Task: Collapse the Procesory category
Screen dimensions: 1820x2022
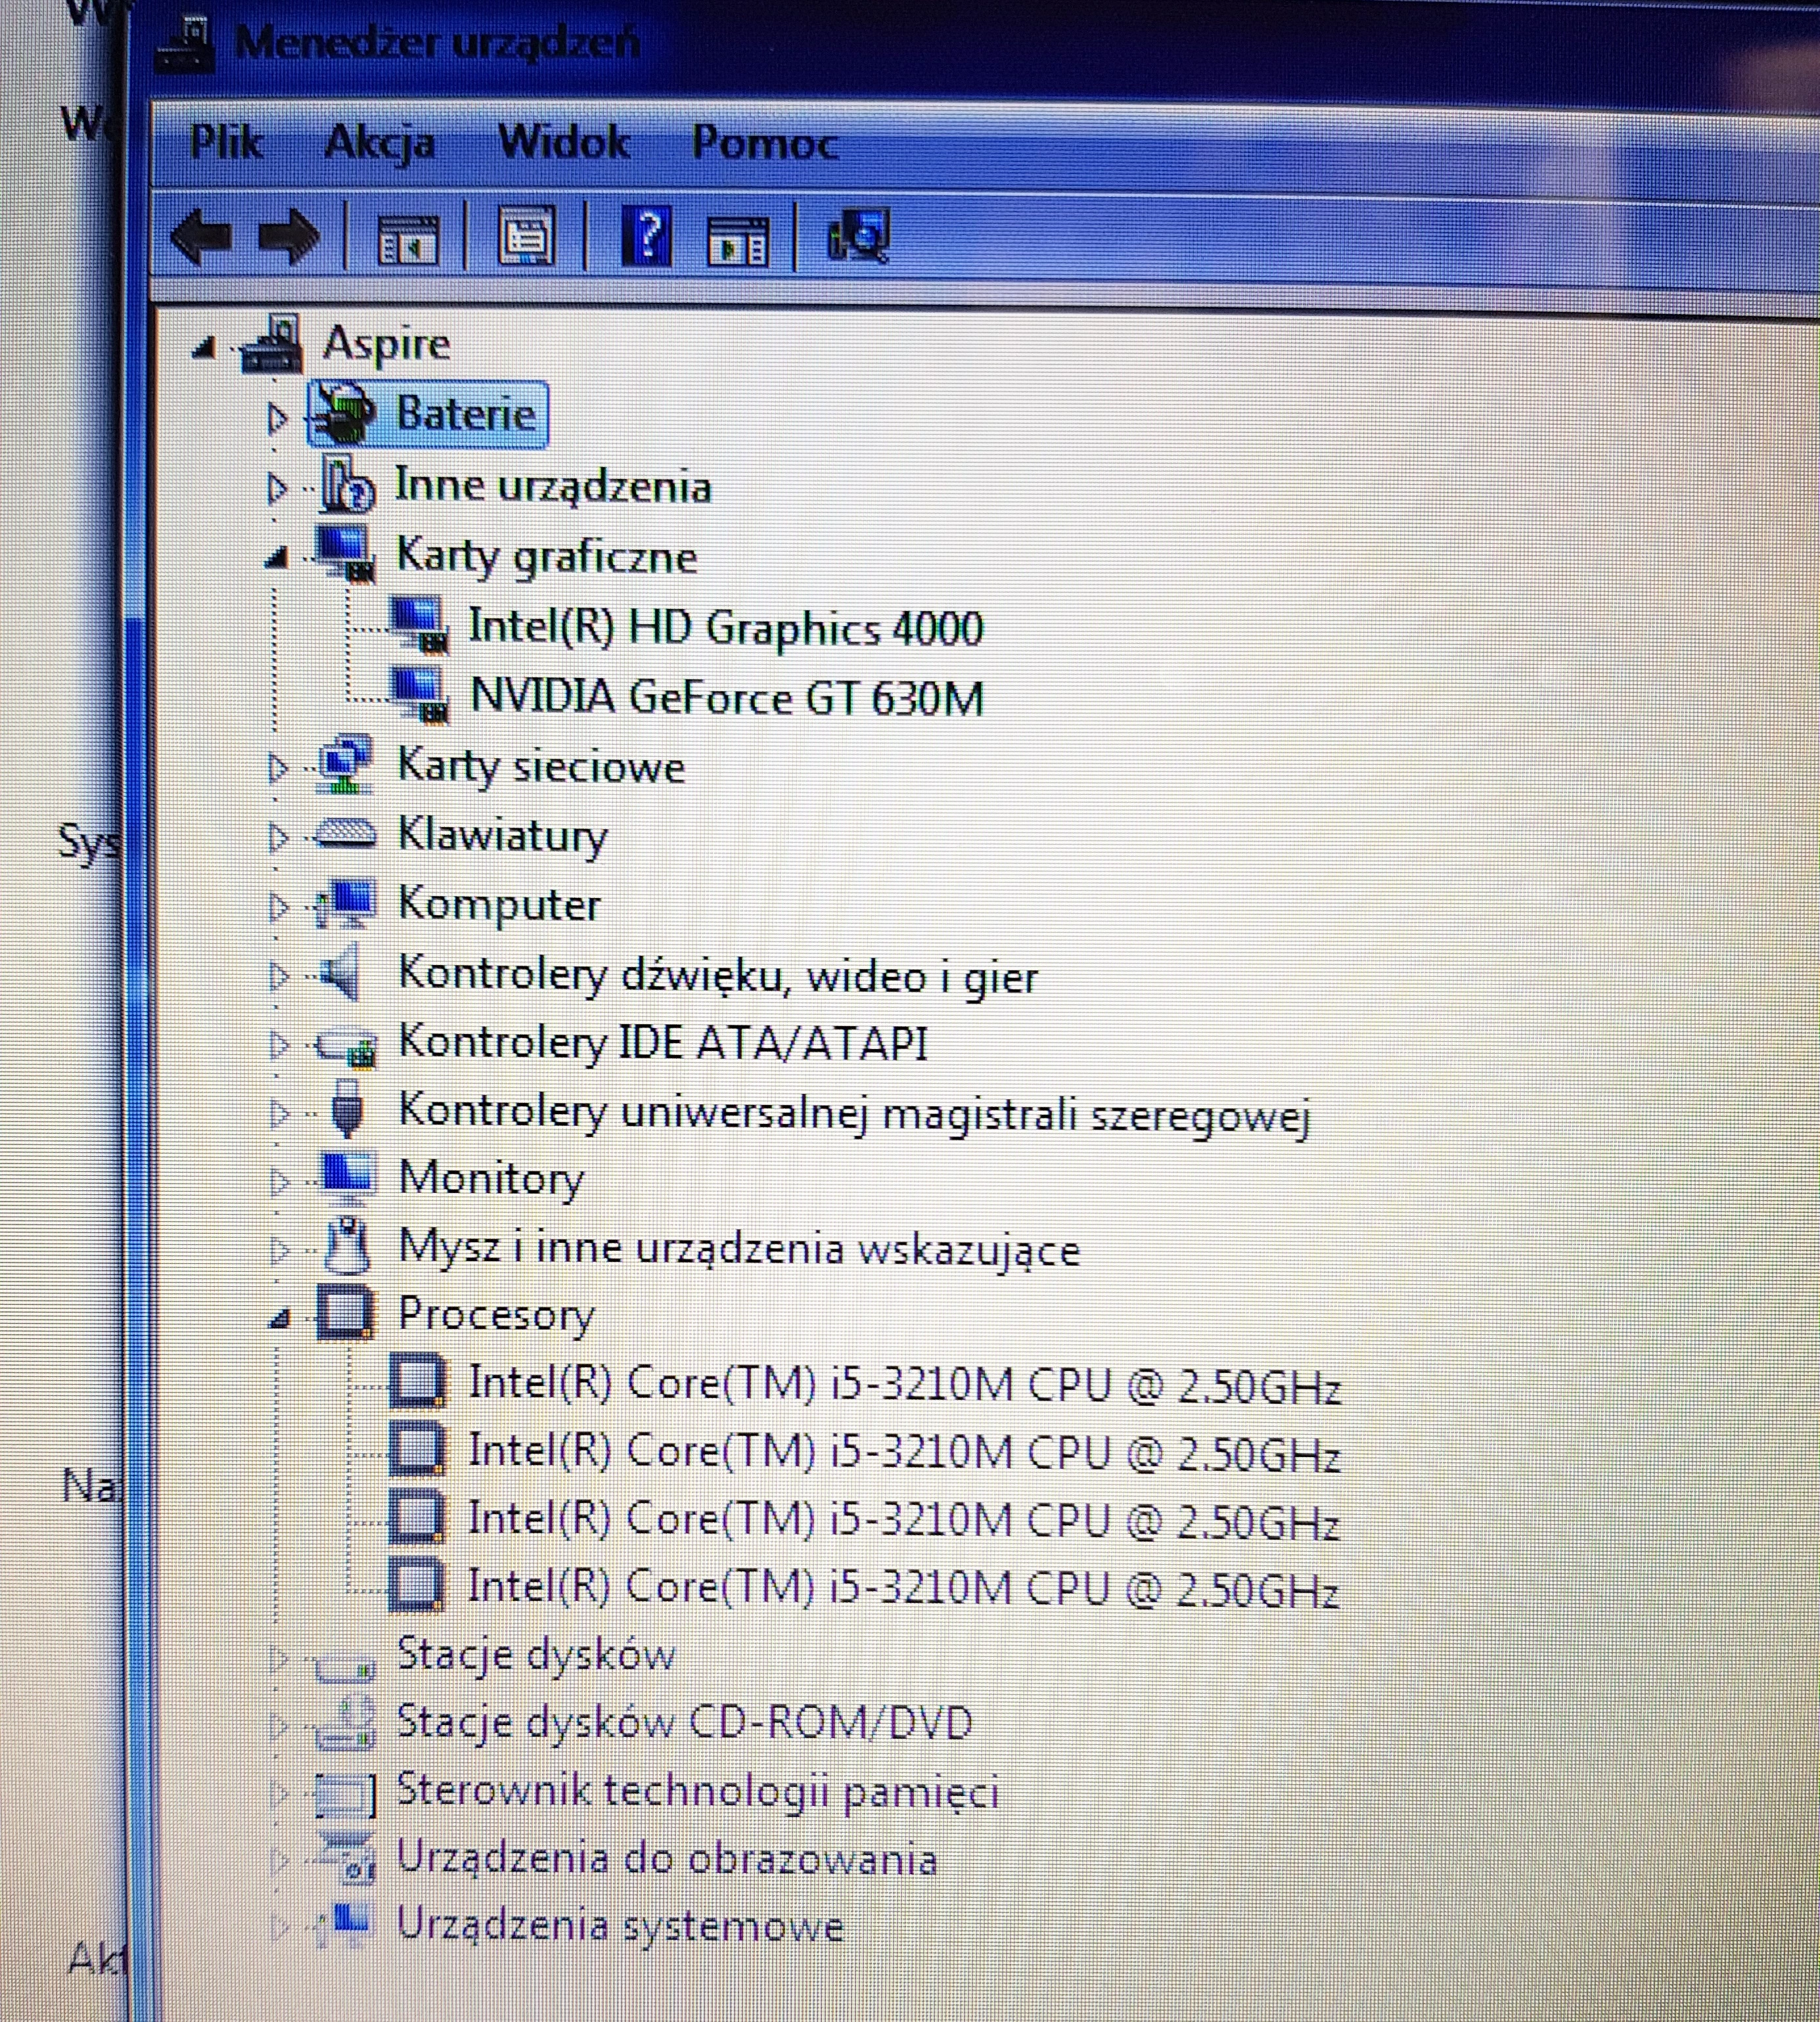Action: [280, 1320]
